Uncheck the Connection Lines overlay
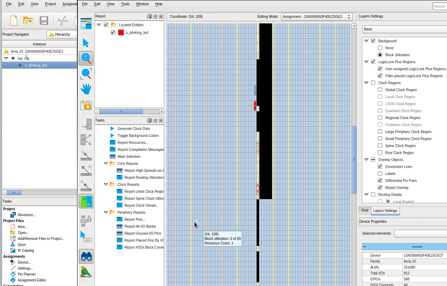 (x=380, y=167)
